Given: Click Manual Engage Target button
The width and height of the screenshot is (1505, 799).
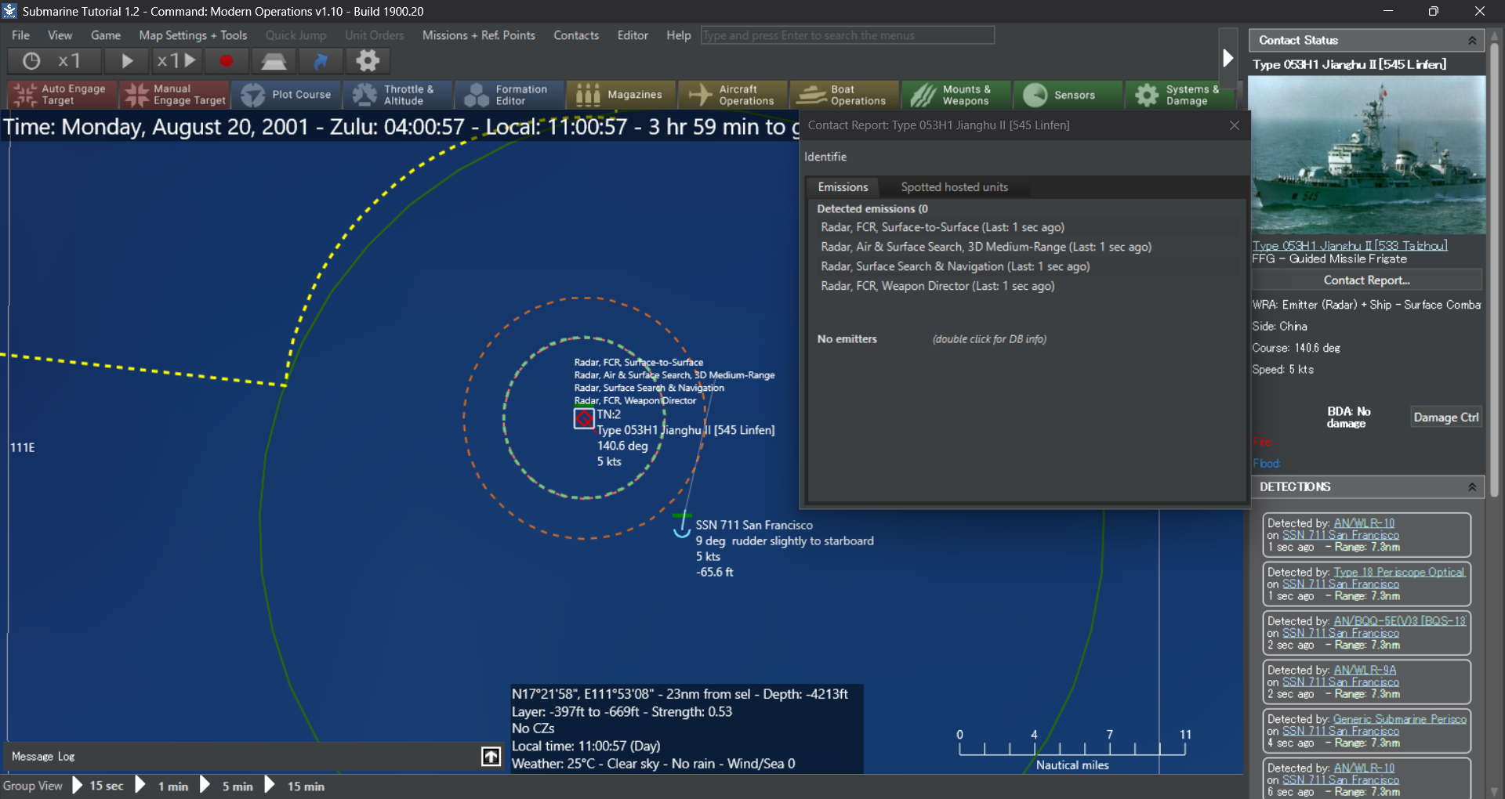Looking at the screenshot, I should (174, 95).
